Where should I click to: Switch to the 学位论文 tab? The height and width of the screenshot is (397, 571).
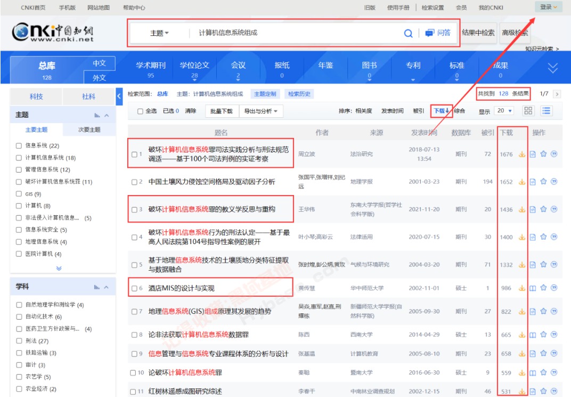point(194,69)
